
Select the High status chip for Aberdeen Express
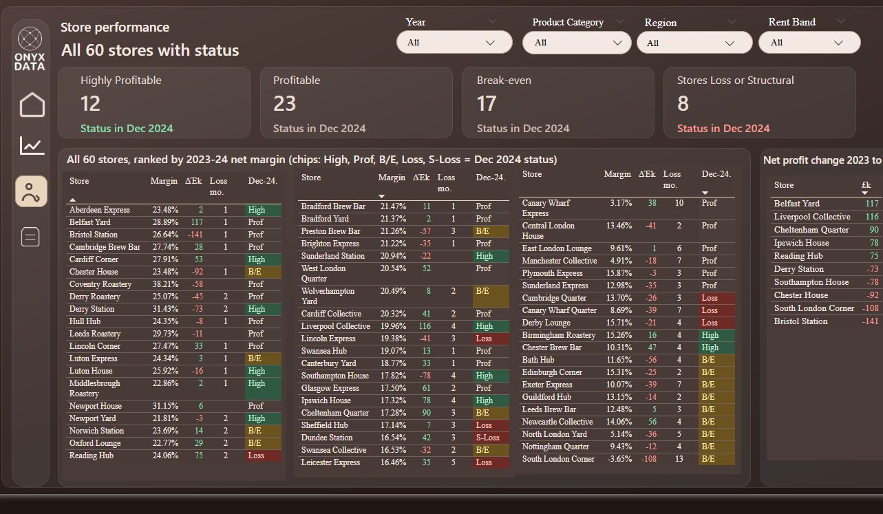263,210
